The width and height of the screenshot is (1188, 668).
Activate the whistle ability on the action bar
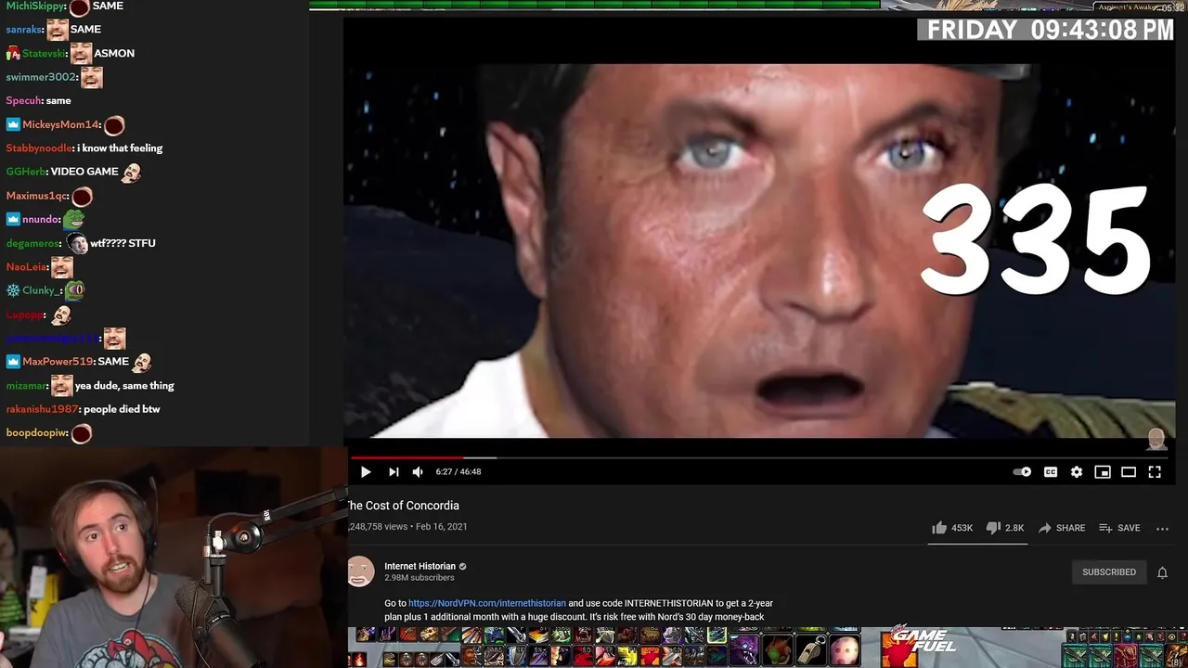[811, 650]
